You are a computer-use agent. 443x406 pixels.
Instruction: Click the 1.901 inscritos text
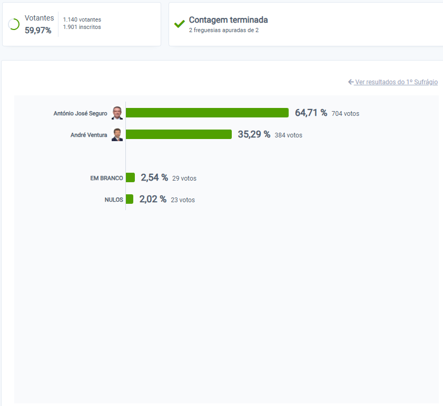point(82,27)
